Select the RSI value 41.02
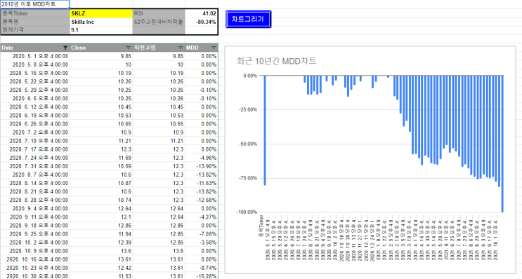This screenshot has width=522, height=279. click(202, 13)
